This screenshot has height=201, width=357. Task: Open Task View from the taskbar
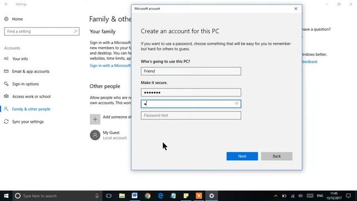click(x=109, y=196)
